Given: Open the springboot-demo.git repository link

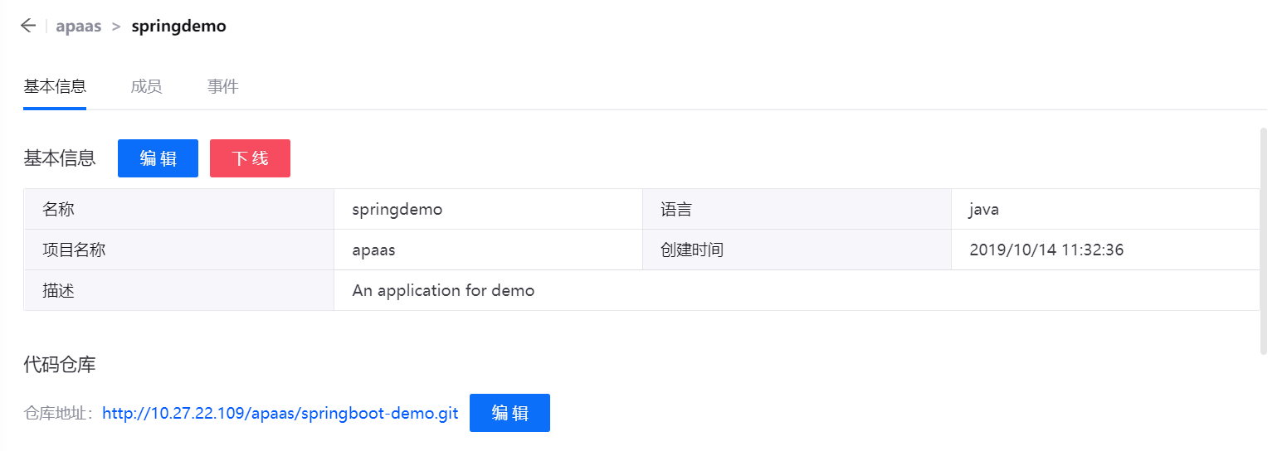Looking at the screenshot, I should pos(280,413).
